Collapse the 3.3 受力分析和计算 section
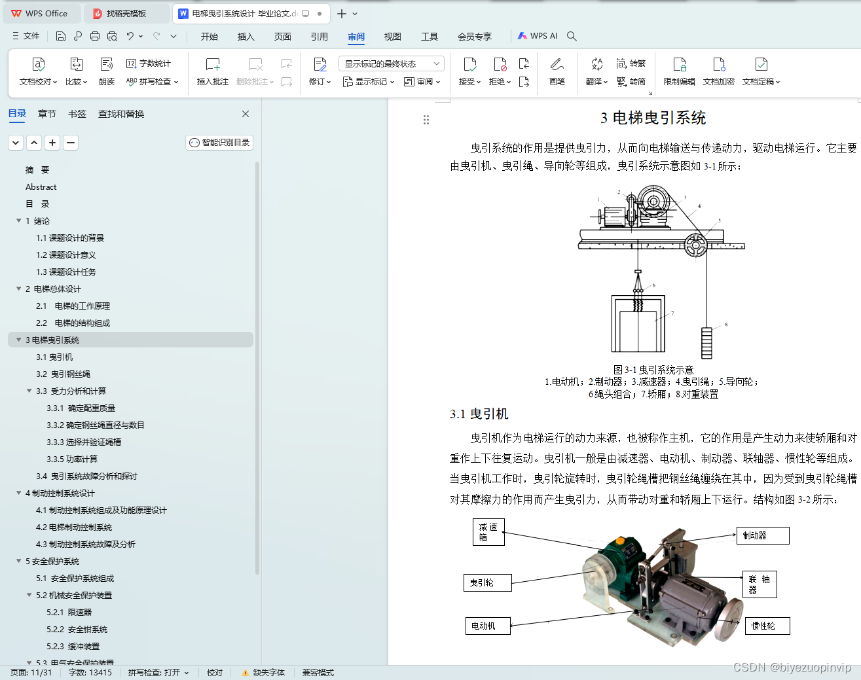 click(29, 391)
